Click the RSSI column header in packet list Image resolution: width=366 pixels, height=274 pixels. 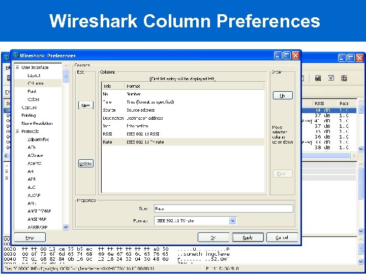[325, 104]
